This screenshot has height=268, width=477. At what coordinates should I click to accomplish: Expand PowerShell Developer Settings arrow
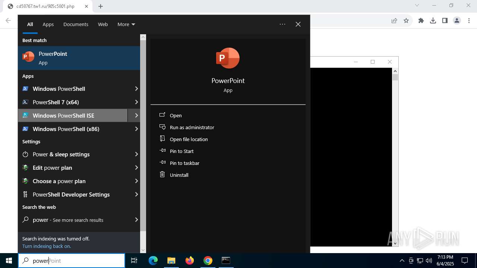[x=136, y=194]
